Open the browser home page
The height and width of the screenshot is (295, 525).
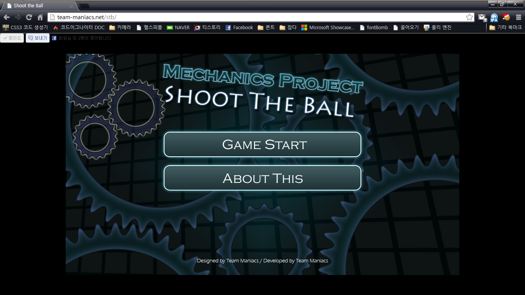pyautogui.click(x=40, y=17)
